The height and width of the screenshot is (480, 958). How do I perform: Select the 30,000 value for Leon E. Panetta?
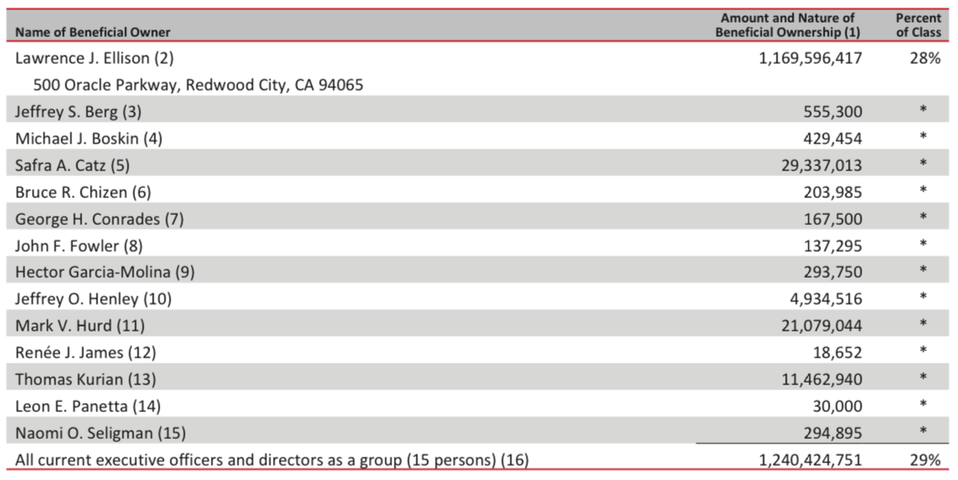coord(837,407)
